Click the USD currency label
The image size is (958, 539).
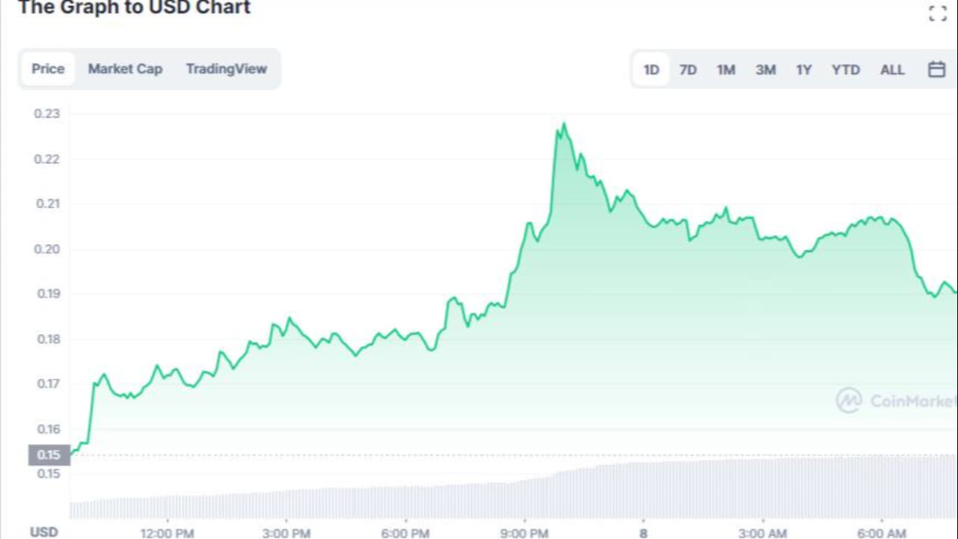click(x=43, y=532)
